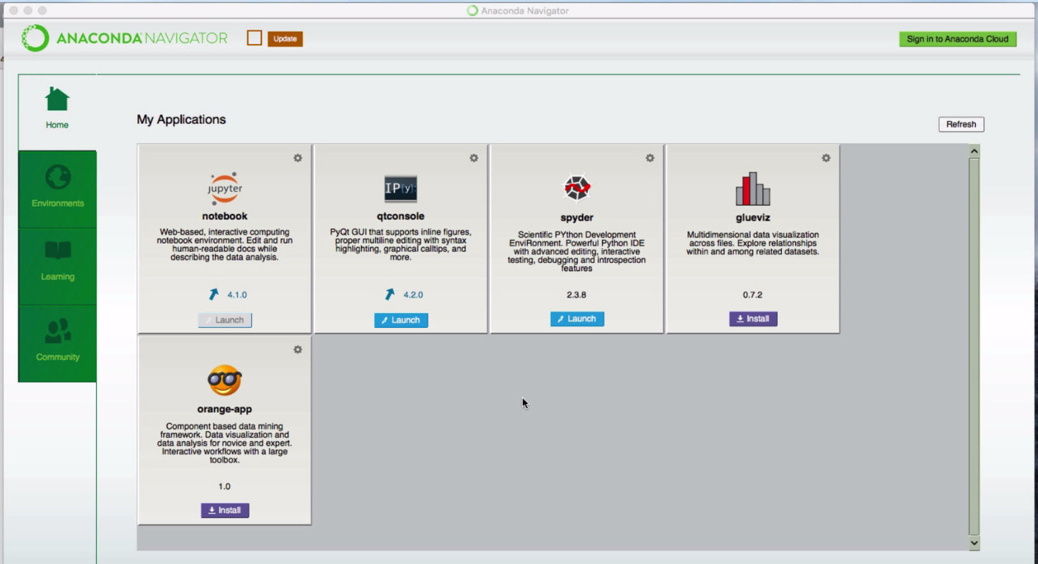Click the qtconsole update arrow icon
The width and height of the screenshot is (1038, 564).
tap(390, 294)
